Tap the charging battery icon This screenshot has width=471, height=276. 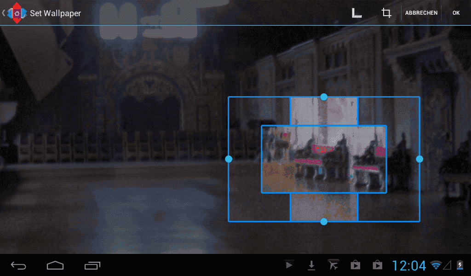pyautogui.click(x=460, y=264)
